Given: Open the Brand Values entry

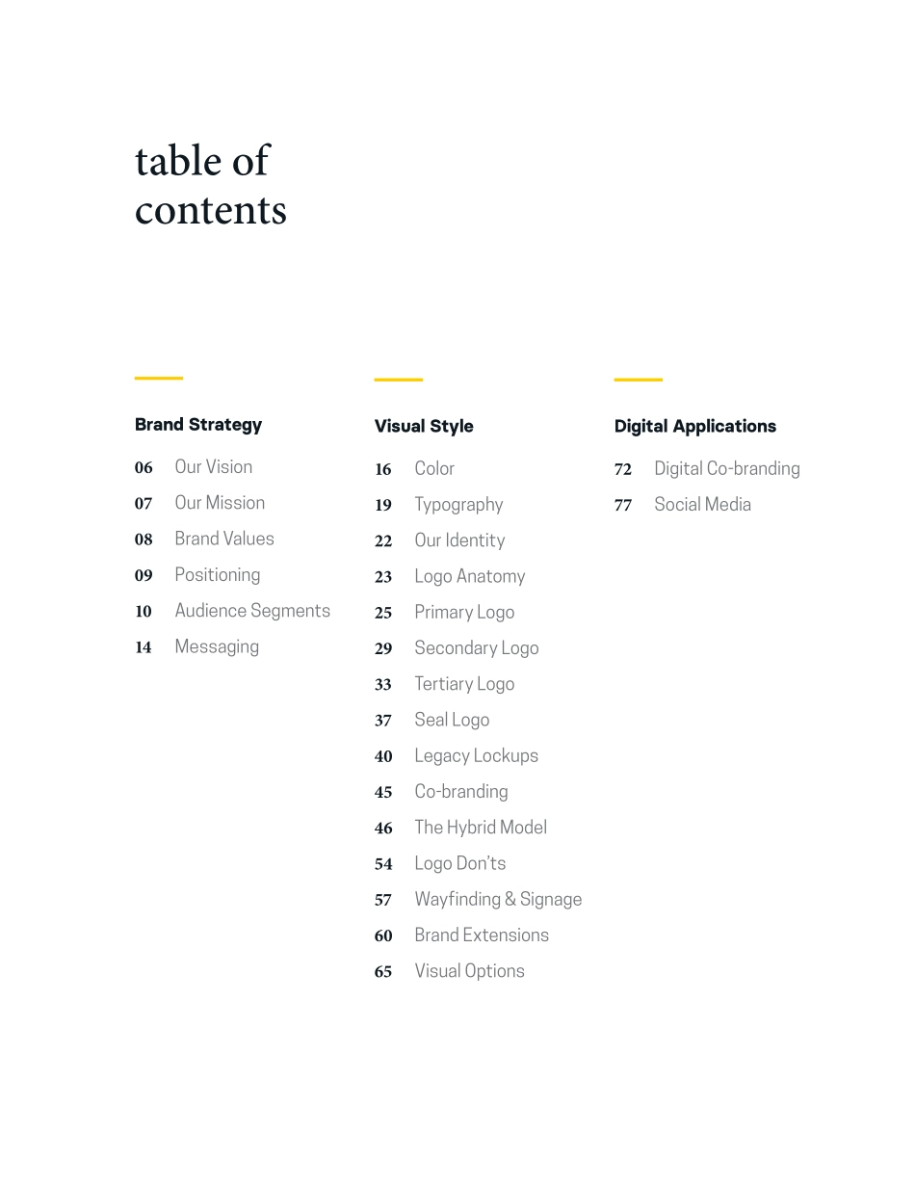Looking at the screenshot, I should tap(223, 539).
